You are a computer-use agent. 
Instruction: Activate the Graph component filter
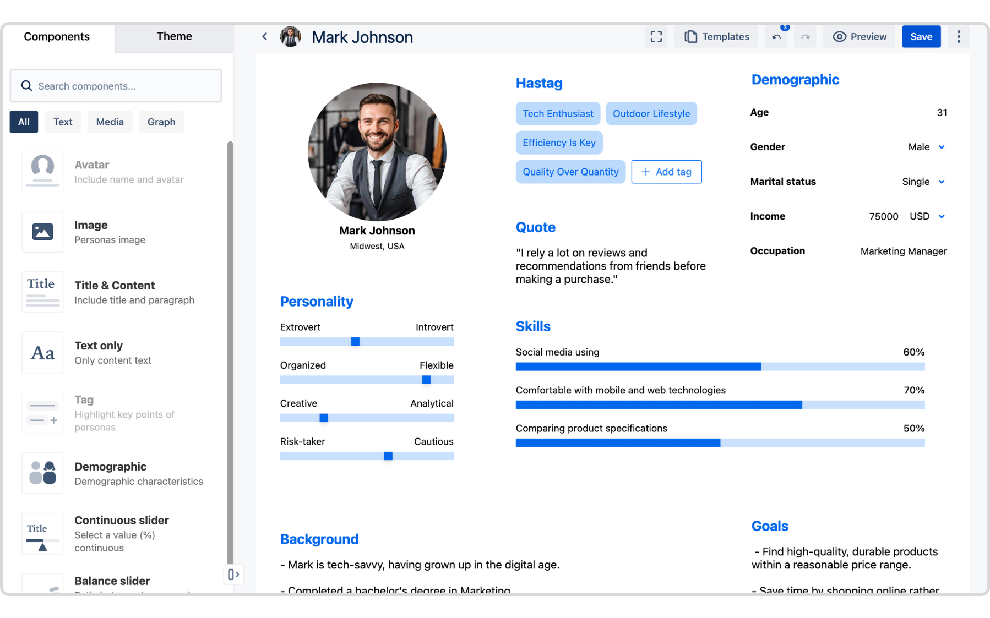click(x=161, y=122)
